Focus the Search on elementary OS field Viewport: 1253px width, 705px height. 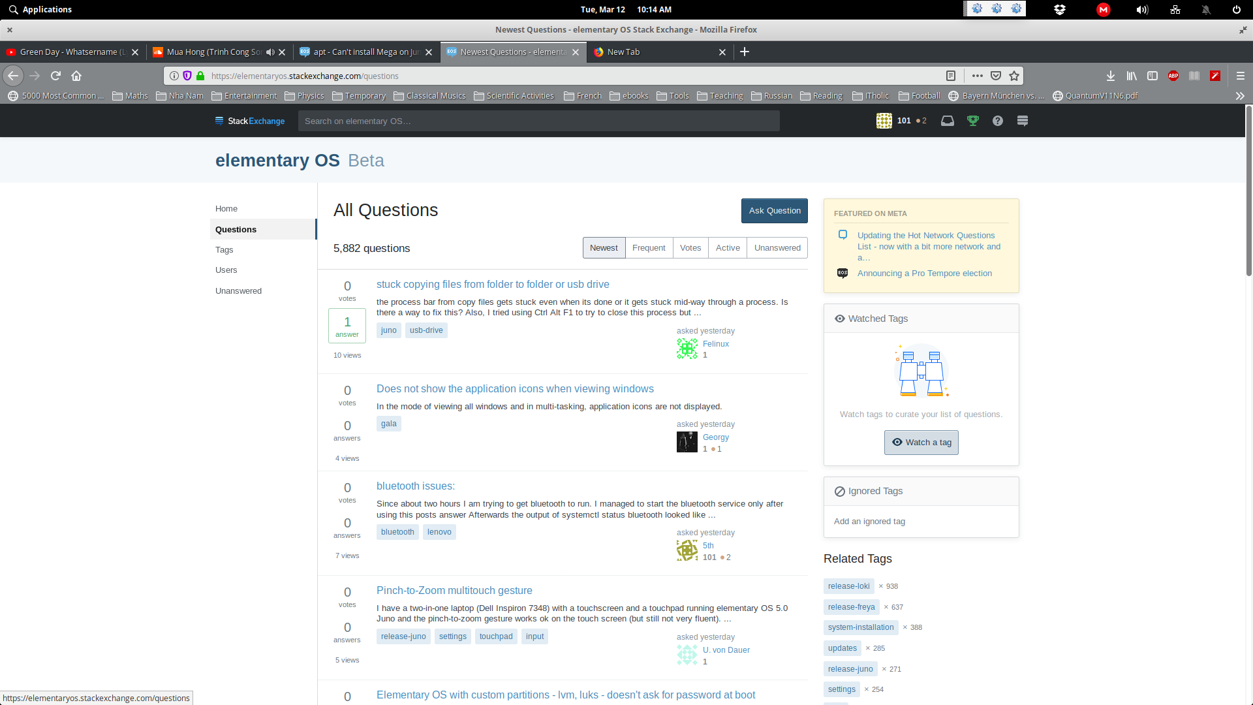pyautogui.click(x=538, y=121)
